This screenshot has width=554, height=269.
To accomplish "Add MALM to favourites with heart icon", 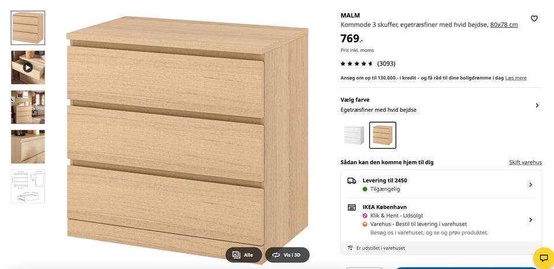I will [534, 18].
